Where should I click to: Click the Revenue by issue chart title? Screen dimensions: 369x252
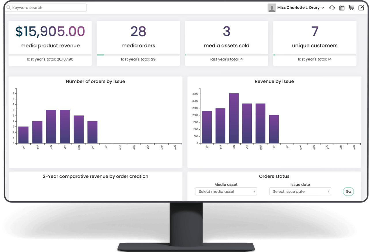(274, 81)
